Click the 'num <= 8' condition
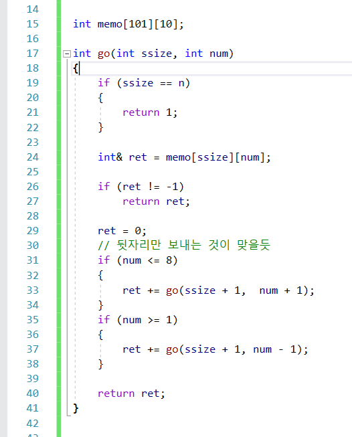The width and height of the screenshot is (352, 437). tap(147, 260)
